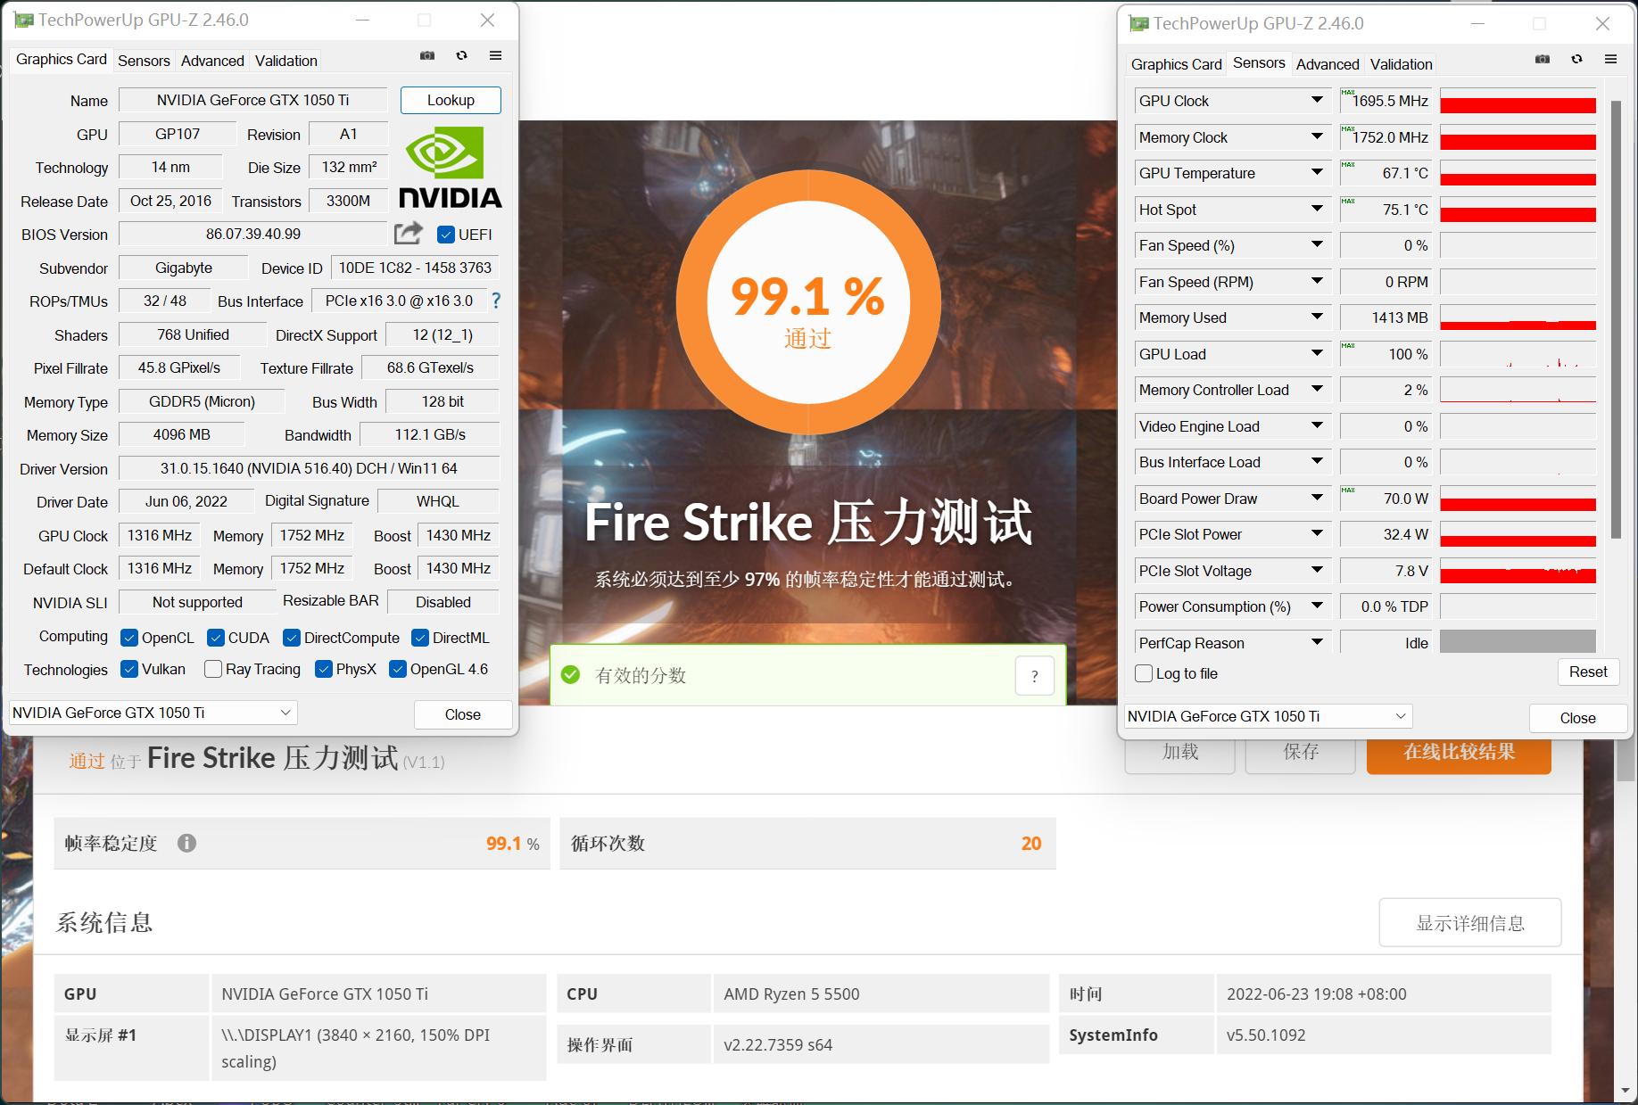This screenshot has height=1105, width=1638.
Task: Click the Lookup button
Action: coord(451,100)
